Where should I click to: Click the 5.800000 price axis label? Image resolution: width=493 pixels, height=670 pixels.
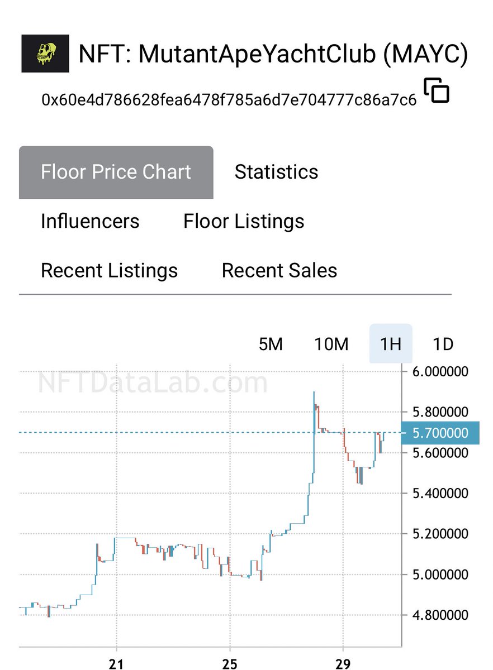click(442, 413)
